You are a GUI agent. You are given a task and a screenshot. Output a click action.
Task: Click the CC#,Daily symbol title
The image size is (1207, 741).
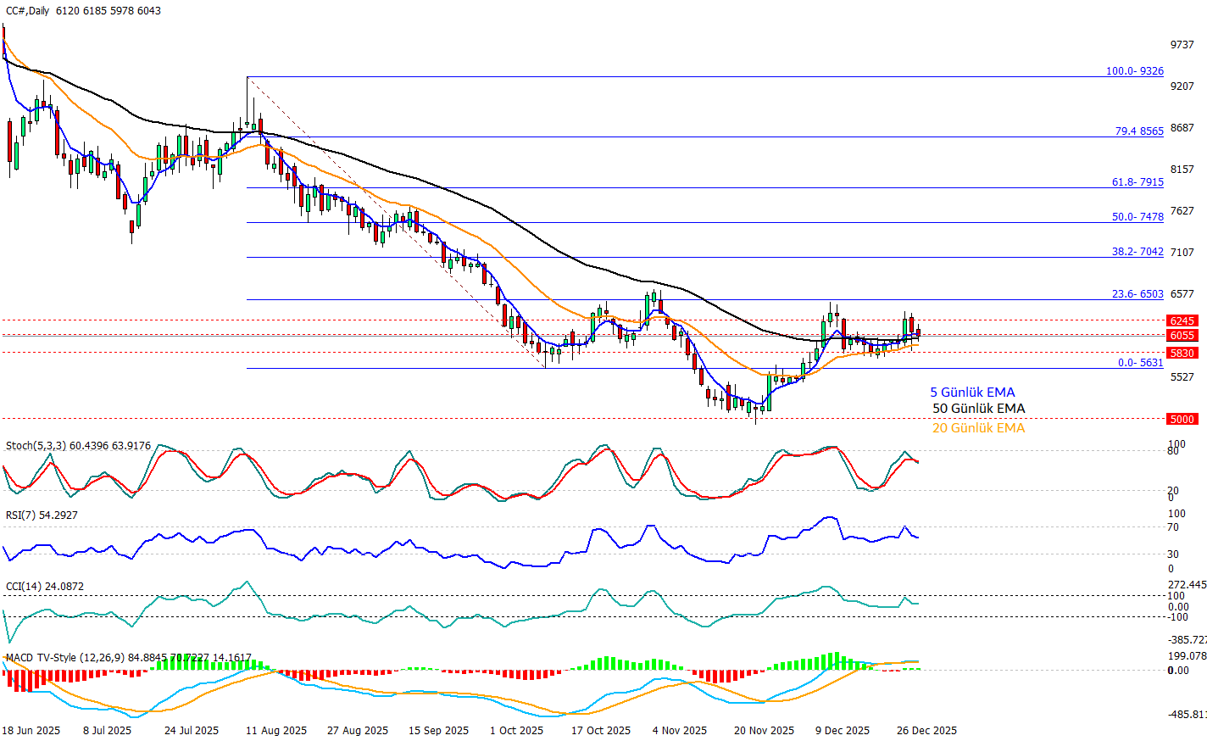[x=27, y=11]
